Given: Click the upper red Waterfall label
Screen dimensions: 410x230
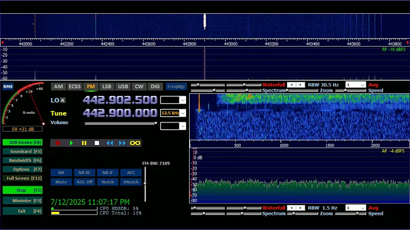Looking at the screenshot, I should (x=273, y=85).
